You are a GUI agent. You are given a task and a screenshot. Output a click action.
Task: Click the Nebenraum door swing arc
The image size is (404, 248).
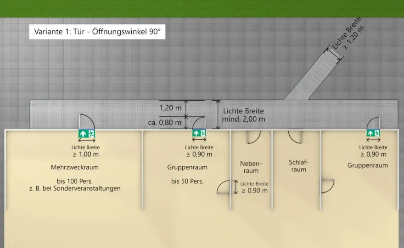pyautogui.click(x=253, y=137)
